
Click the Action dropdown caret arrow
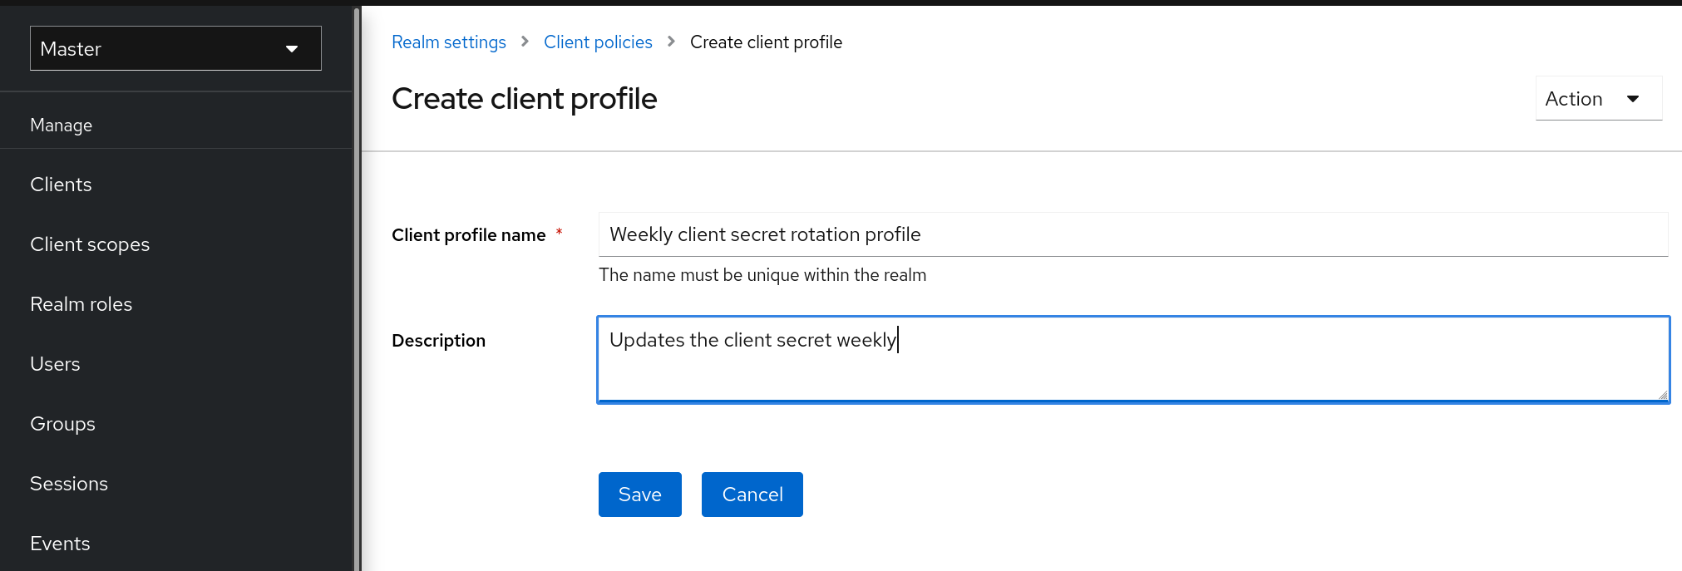pos(1633,99)
